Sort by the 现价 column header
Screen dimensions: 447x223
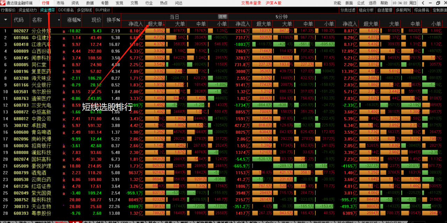(x=96, y=20)
